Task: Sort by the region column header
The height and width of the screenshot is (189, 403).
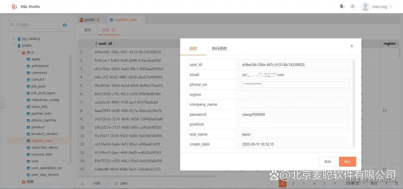Action: [x=389, y=43]
